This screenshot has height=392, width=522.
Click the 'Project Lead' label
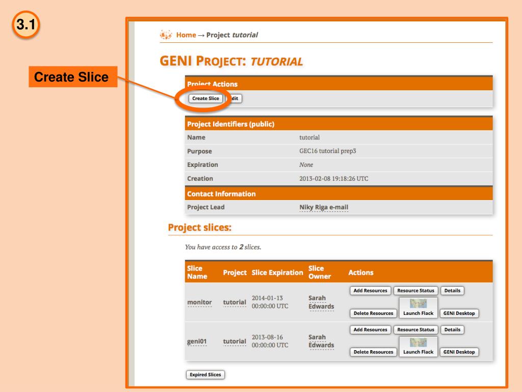[x=206, y=207]
